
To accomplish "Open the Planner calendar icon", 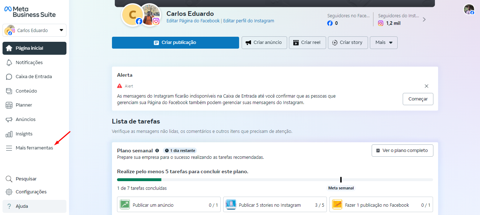I will point(9,105).
